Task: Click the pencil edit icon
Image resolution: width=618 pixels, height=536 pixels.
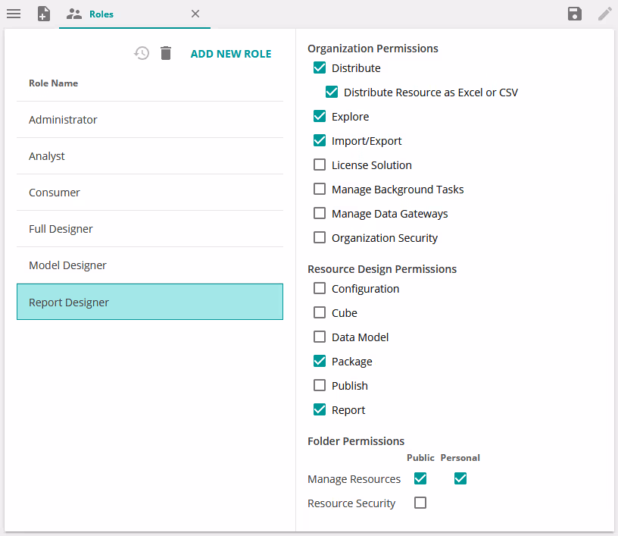Action: 604,14
